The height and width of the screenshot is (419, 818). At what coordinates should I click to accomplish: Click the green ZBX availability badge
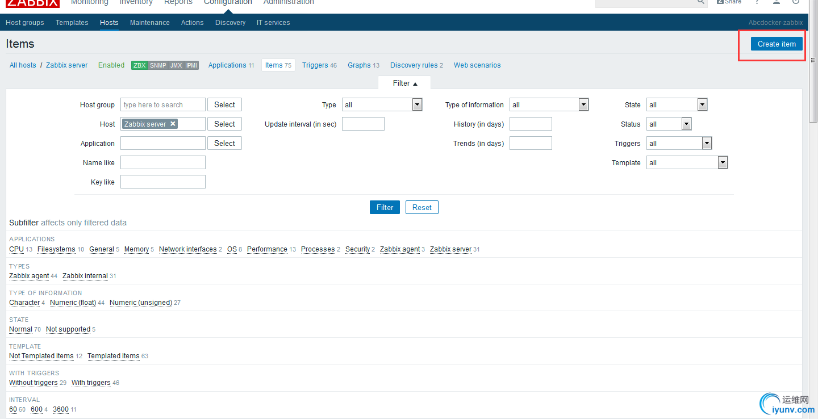(139, 65)
